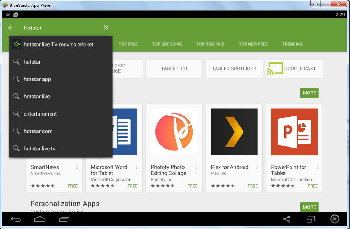
Task: Click 'SmartNews, Inc.' developer name
Action: [x=46, y=173]
